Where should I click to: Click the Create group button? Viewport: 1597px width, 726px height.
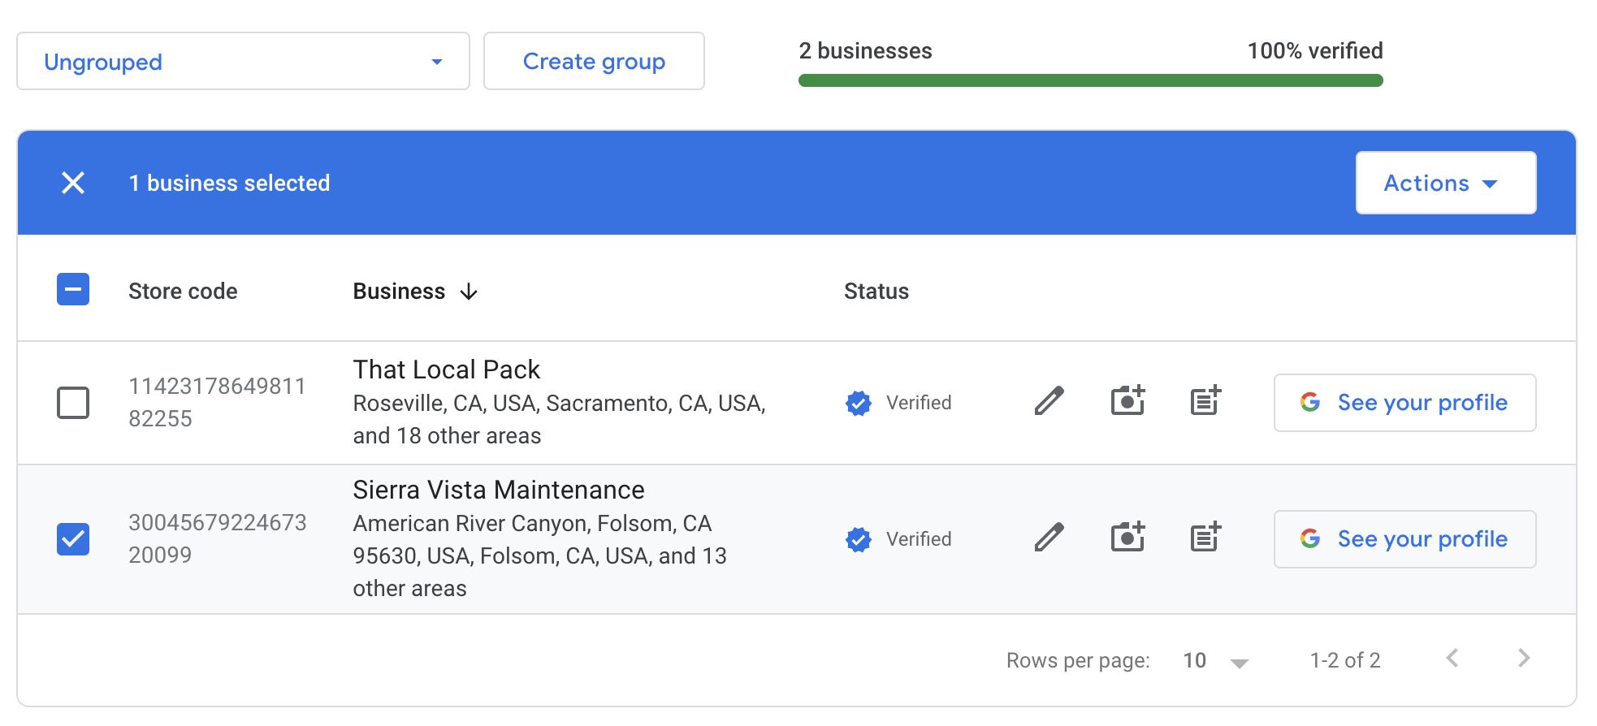pos(594,62)
